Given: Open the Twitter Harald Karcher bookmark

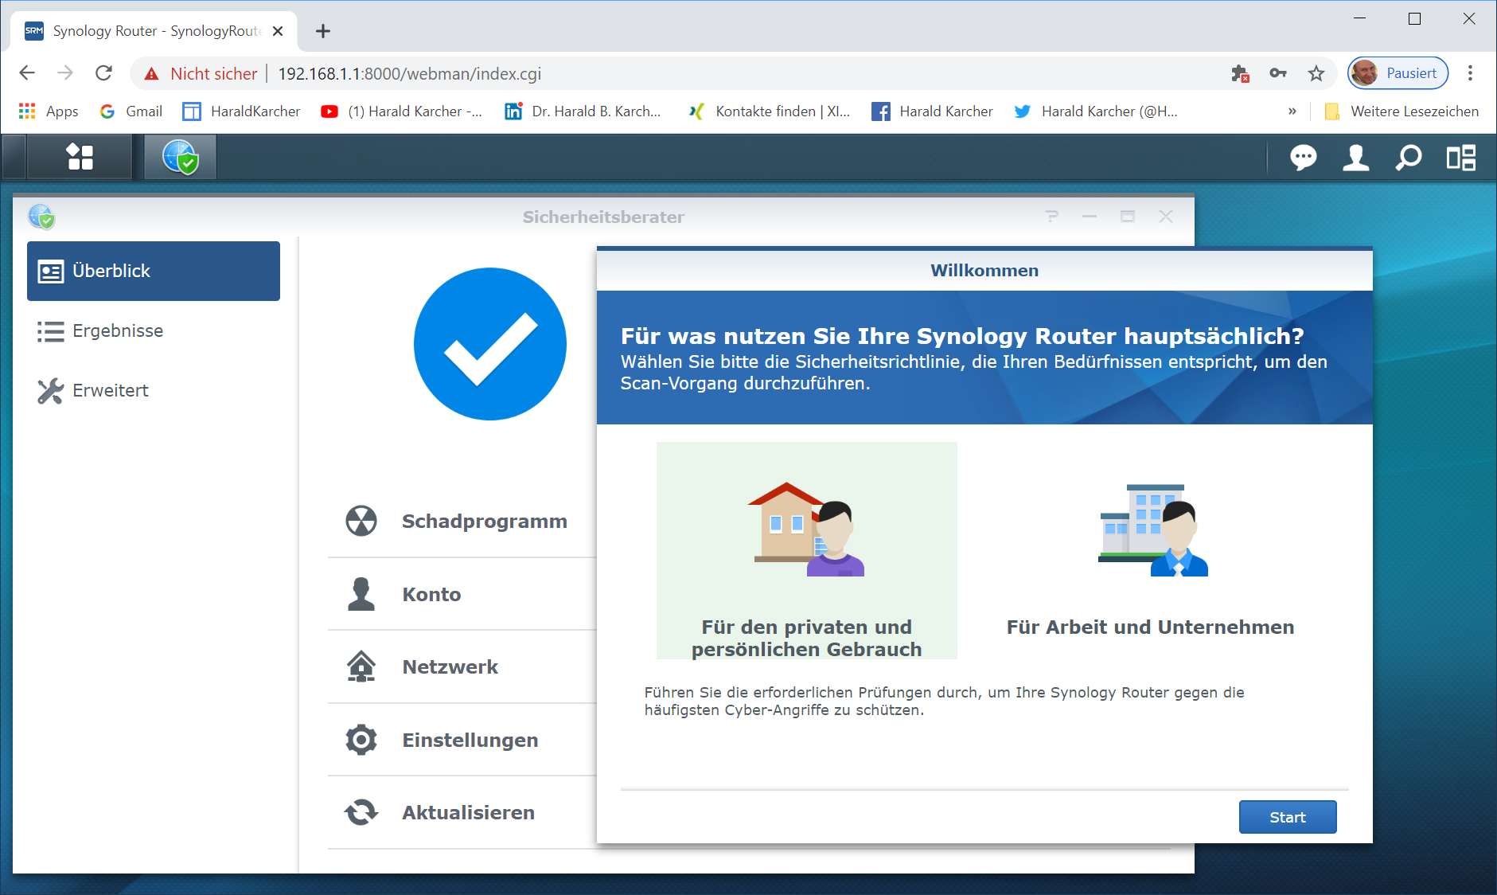Looking at the screenshot, I should tap(1096, 111).
